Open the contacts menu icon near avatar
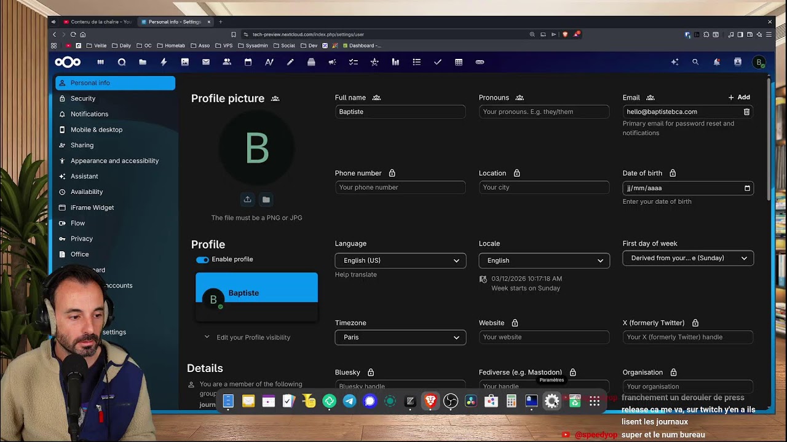The image size is (787, 442). (x=738, y=62)
